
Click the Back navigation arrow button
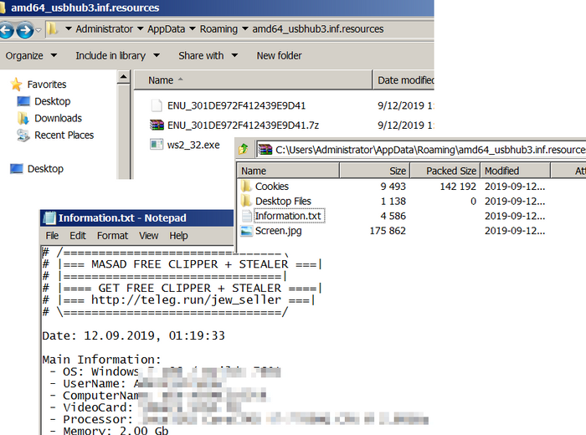[7, 30]
